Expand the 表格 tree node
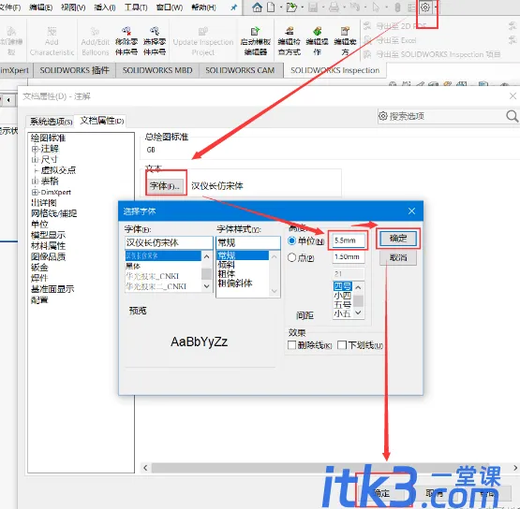Viewport: 520px width, 509px height. coord(35,182)
